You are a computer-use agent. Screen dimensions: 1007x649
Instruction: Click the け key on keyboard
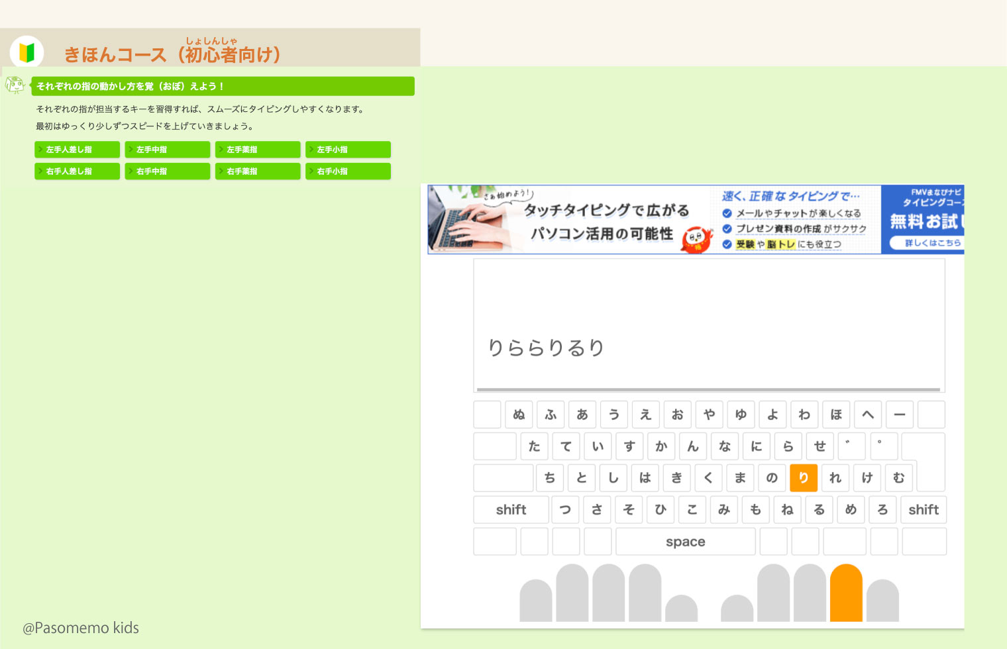coord(867,478)
